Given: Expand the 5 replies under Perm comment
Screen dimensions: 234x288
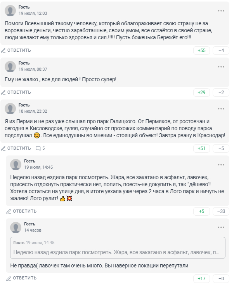Looking at the screenshot, I should (40, 148).
